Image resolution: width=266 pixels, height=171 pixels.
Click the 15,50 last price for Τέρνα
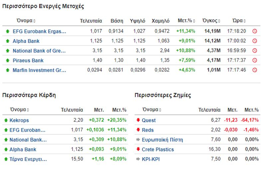(77, 159)
